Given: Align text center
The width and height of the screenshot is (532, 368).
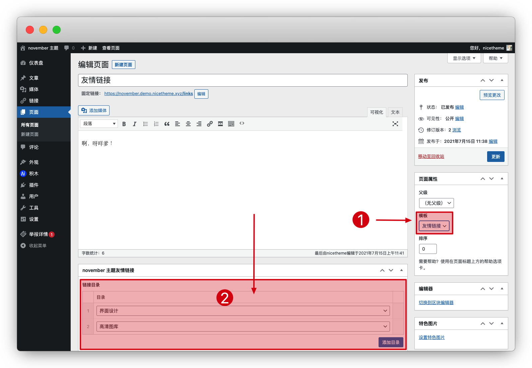Looking at the screenshot, I should click(188, 124).
